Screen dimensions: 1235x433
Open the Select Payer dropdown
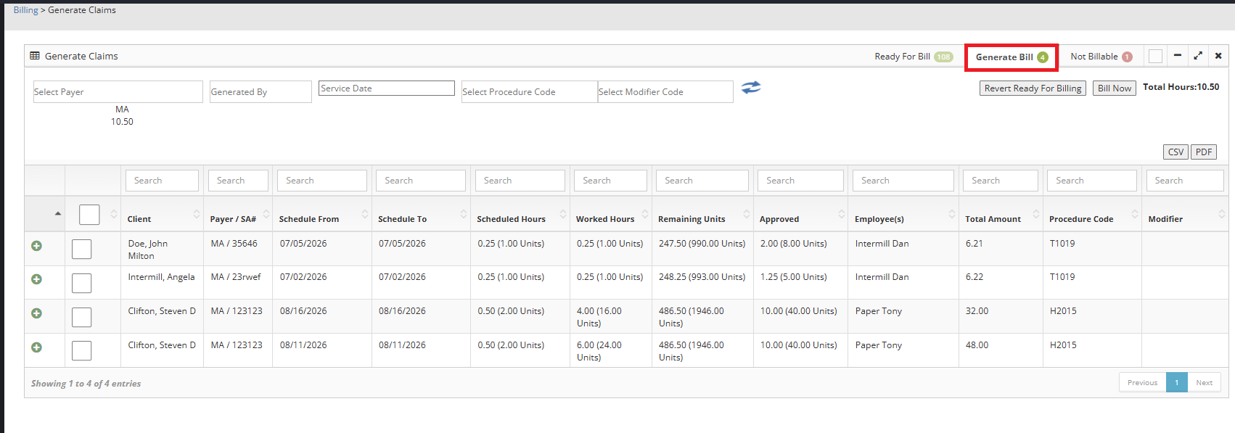(x=118, y=91)
